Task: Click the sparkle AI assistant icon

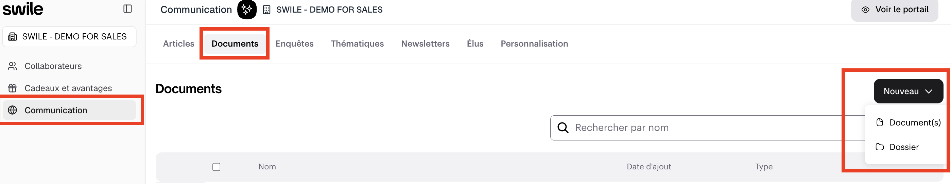Action: pos(247,10)
